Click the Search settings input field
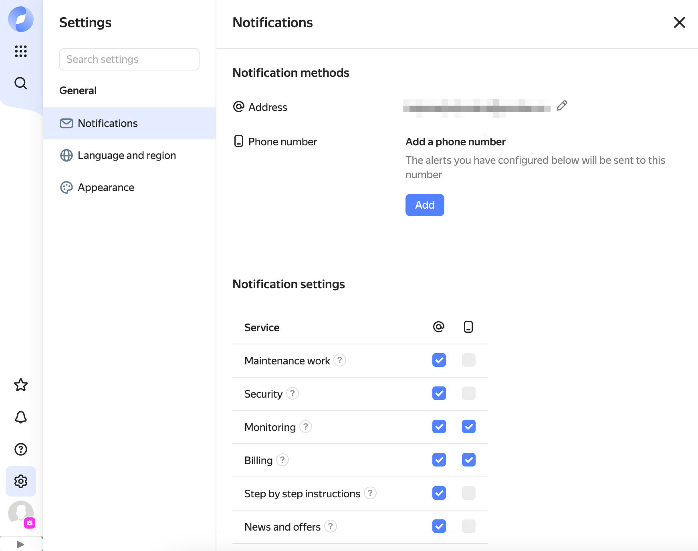Viewport: 698px width, 551px height. coord(129,59)
